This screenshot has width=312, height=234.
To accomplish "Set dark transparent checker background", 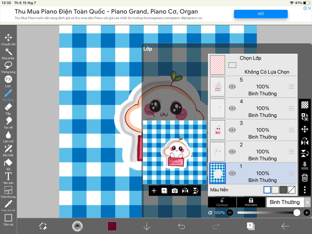I will coord(283,190).
